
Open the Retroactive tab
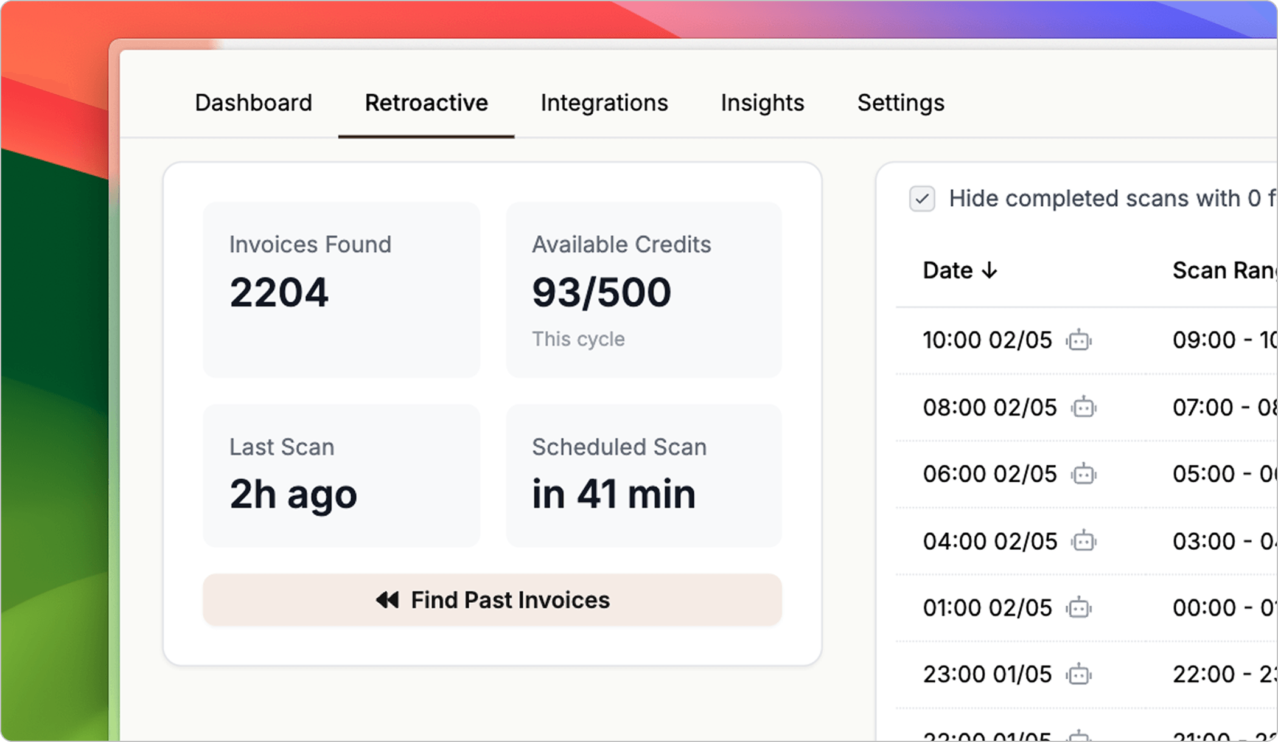425,103
